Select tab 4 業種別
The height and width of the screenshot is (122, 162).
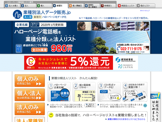(60, 6)
